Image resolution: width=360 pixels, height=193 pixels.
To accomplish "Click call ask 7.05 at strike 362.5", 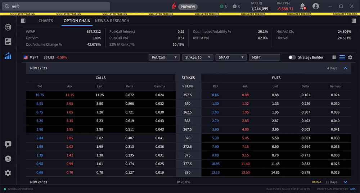I will click(69, 112).
